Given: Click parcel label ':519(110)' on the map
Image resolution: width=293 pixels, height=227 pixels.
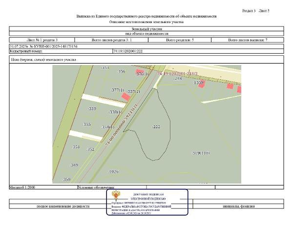Looking at the screenshot, I should click(201, 153).
